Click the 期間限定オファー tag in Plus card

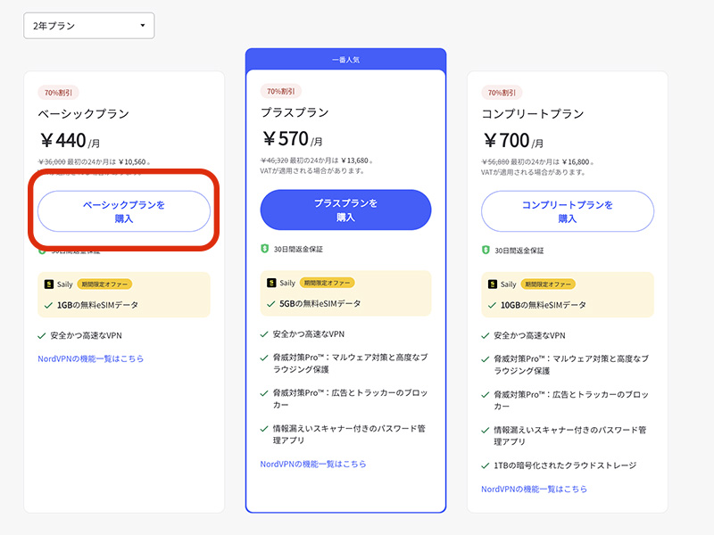[327, 283]
